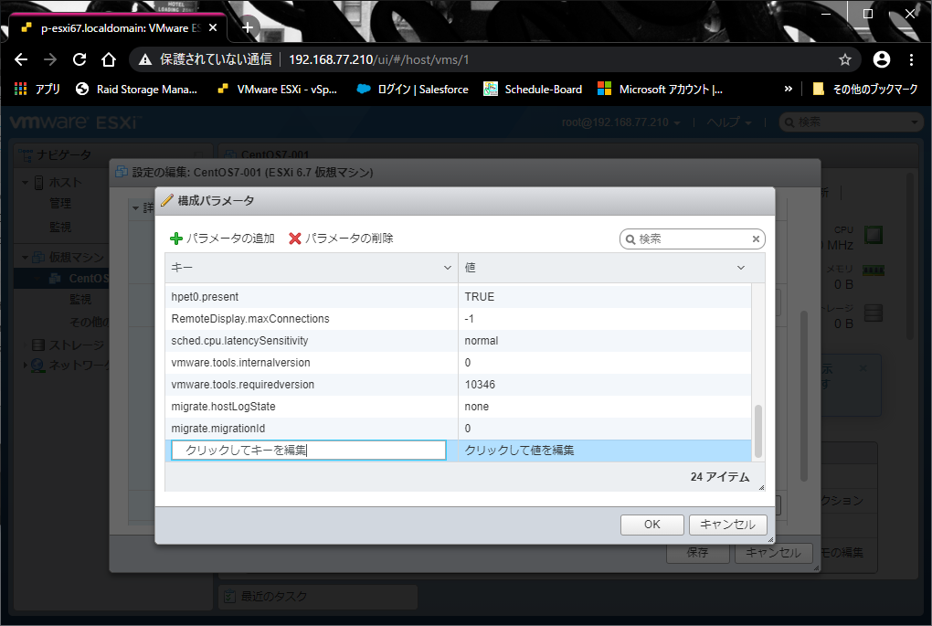Screen dimensions: 932x626
Task: Open the Other bookmarks folder
Action: pyautogui.click(x=865, y=90)
